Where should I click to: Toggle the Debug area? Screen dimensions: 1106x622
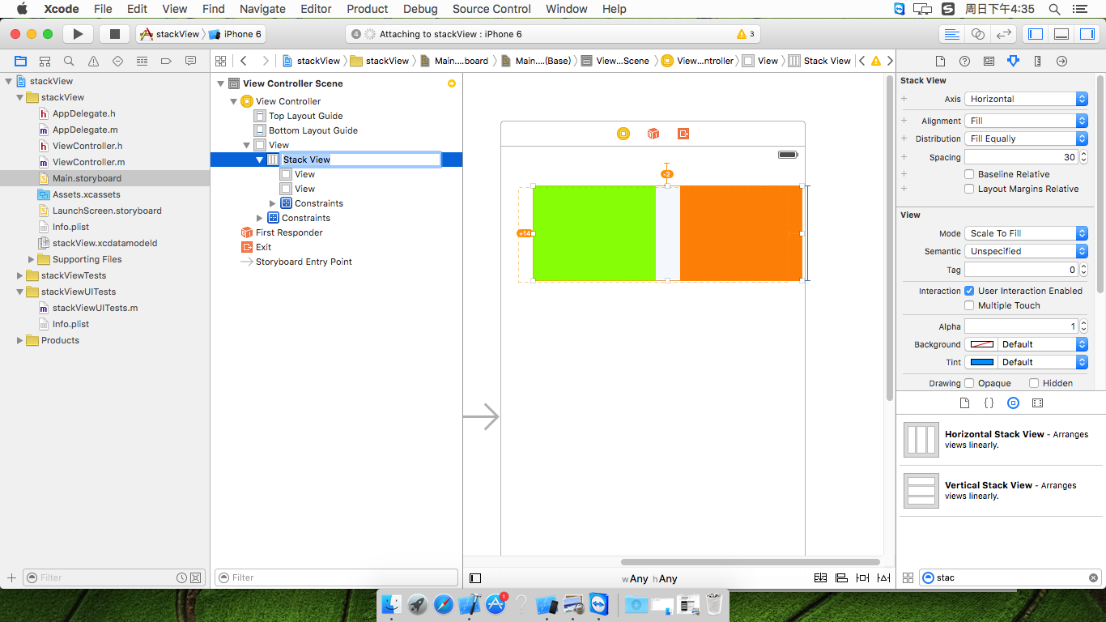[x=1061, y=34]
